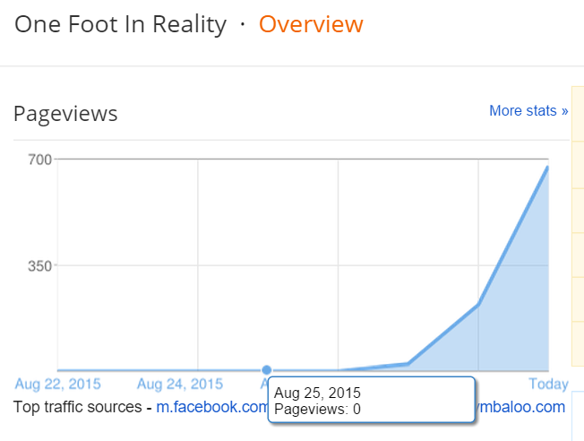This screenshot has height=441, width=584.
Task: Click the chart line start at Aug 22
Action: pyautogui.click(x=57, y=370)
